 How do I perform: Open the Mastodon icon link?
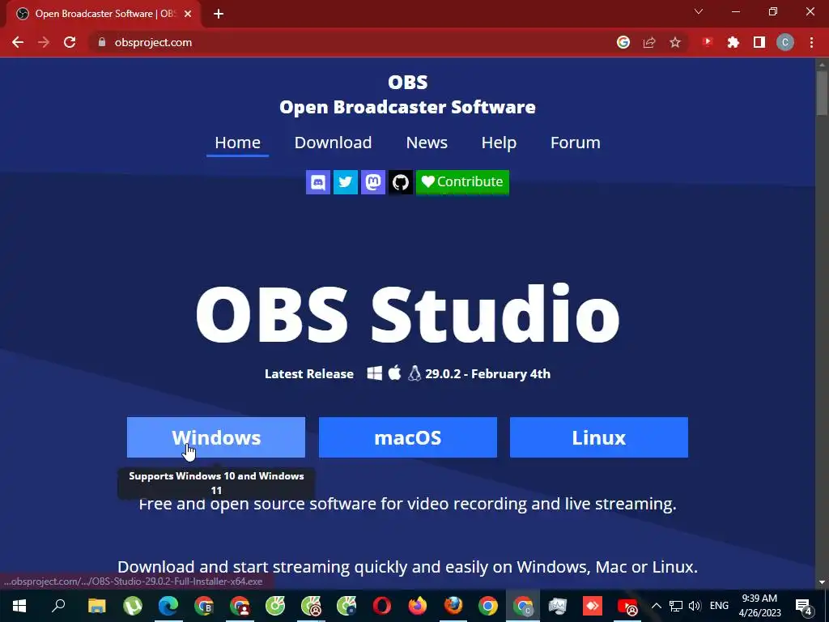coord(372,182)
